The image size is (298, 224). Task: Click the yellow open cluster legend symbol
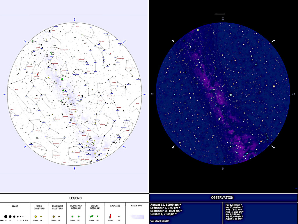tap(36, 216)
